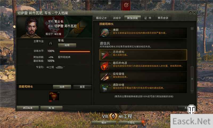Image resolution: width=213 pixels, height=128 pixels.
Task: Select the 鹰眼 skill icon
Action: (105, 33)
